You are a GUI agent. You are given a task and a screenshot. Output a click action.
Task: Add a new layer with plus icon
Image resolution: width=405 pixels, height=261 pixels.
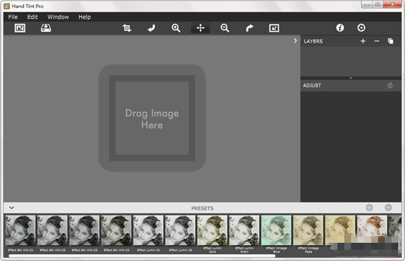(x=363, y=41)
